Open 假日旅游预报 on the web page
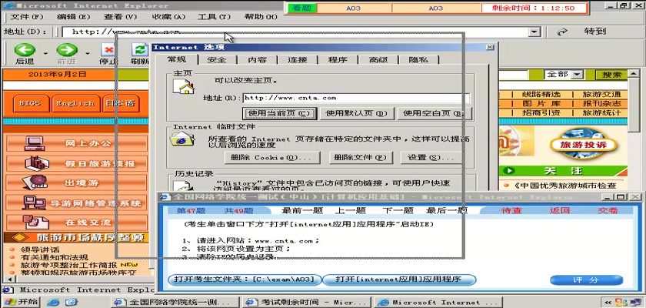Screen dimensions: 646x308 click(x=77, y=163)
